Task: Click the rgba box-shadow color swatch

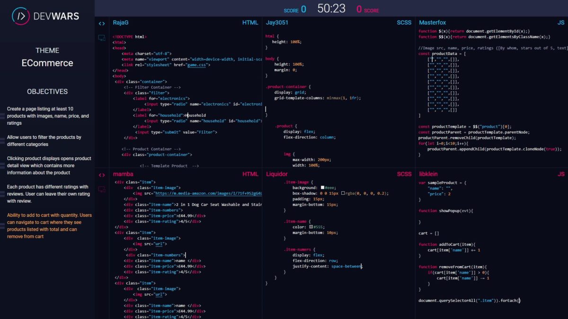Action: pos(343,193)
